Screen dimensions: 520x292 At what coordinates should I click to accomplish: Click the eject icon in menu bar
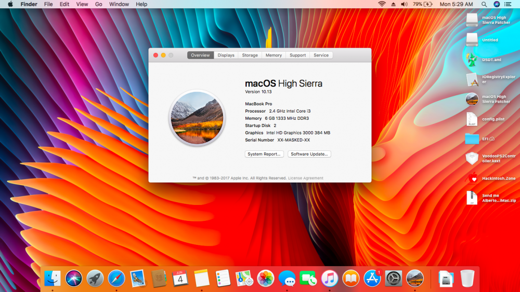tap(393, 4)
